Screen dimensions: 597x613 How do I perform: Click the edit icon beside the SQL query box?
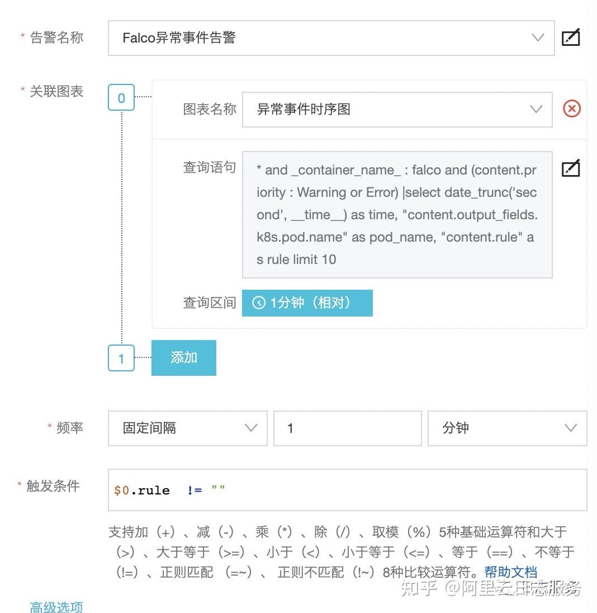[571, 168]
